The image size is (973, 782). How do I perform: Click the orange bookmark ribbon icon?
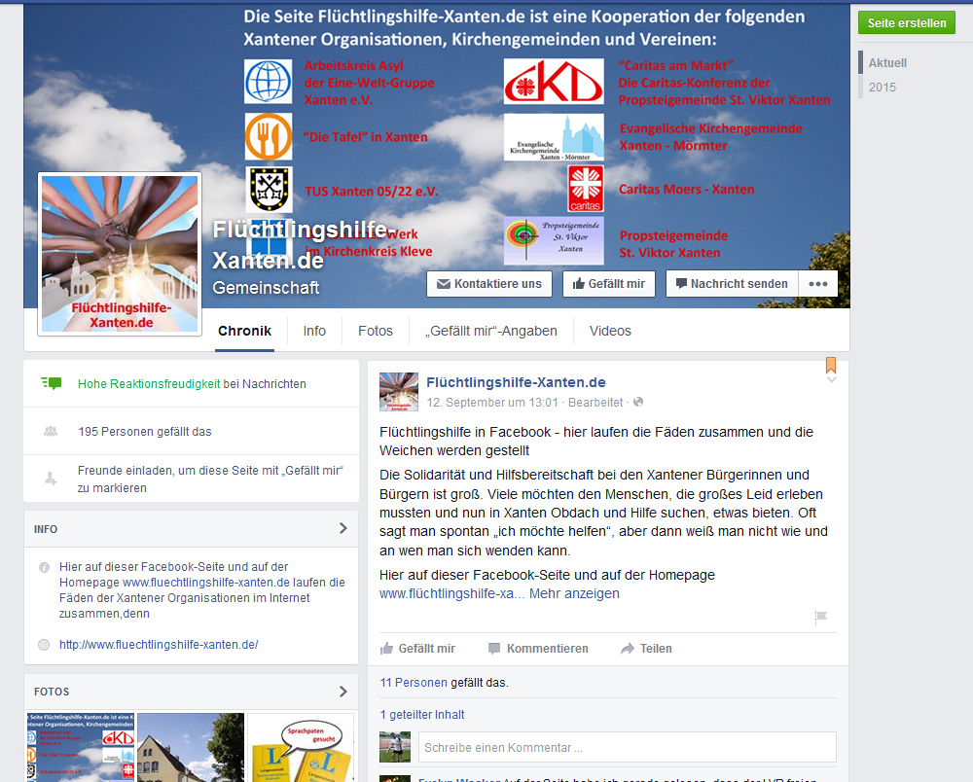pos(831,365)
